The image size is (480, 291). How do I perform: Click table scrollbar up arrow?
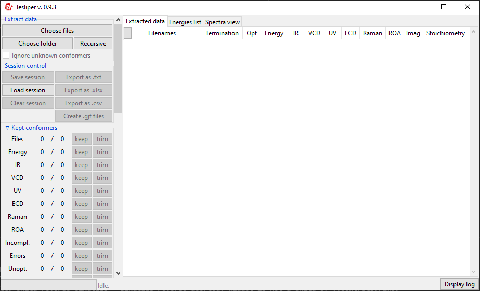pyautogui.click(x=473, y=32)
